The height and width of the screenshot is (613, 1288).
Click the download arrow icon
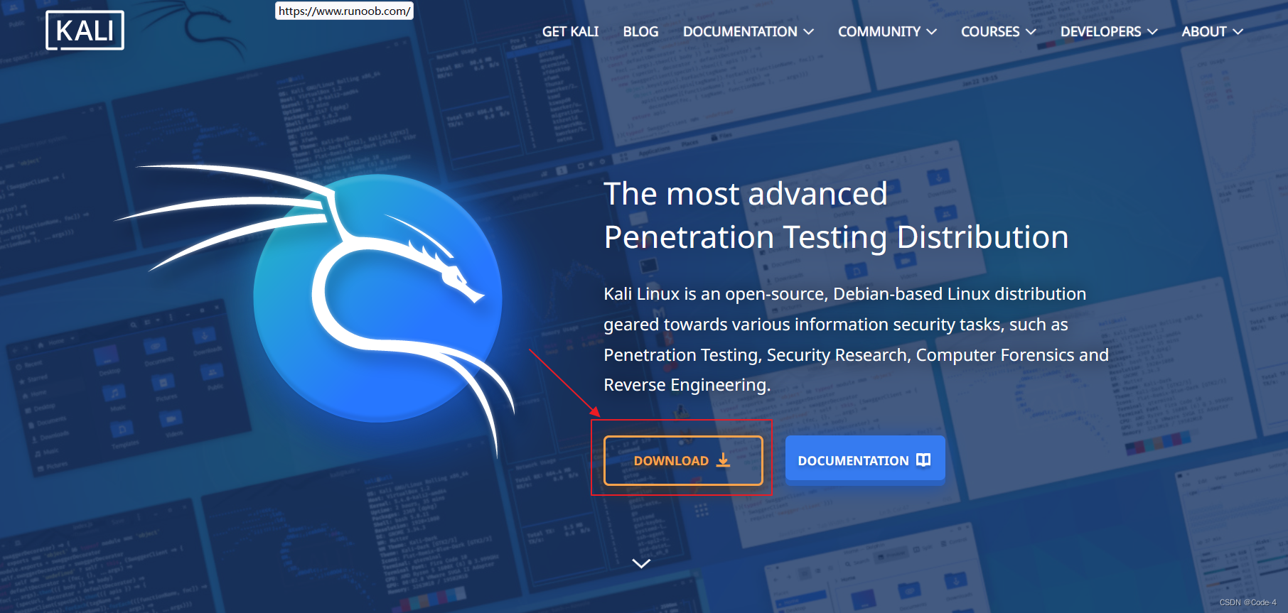pyautogui.click(x=723, y=460)
